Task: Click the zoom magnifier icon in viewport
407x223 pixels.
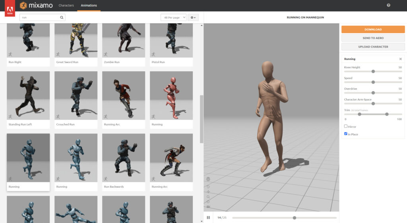Action: pyautogui.click(x=208, y=197)
